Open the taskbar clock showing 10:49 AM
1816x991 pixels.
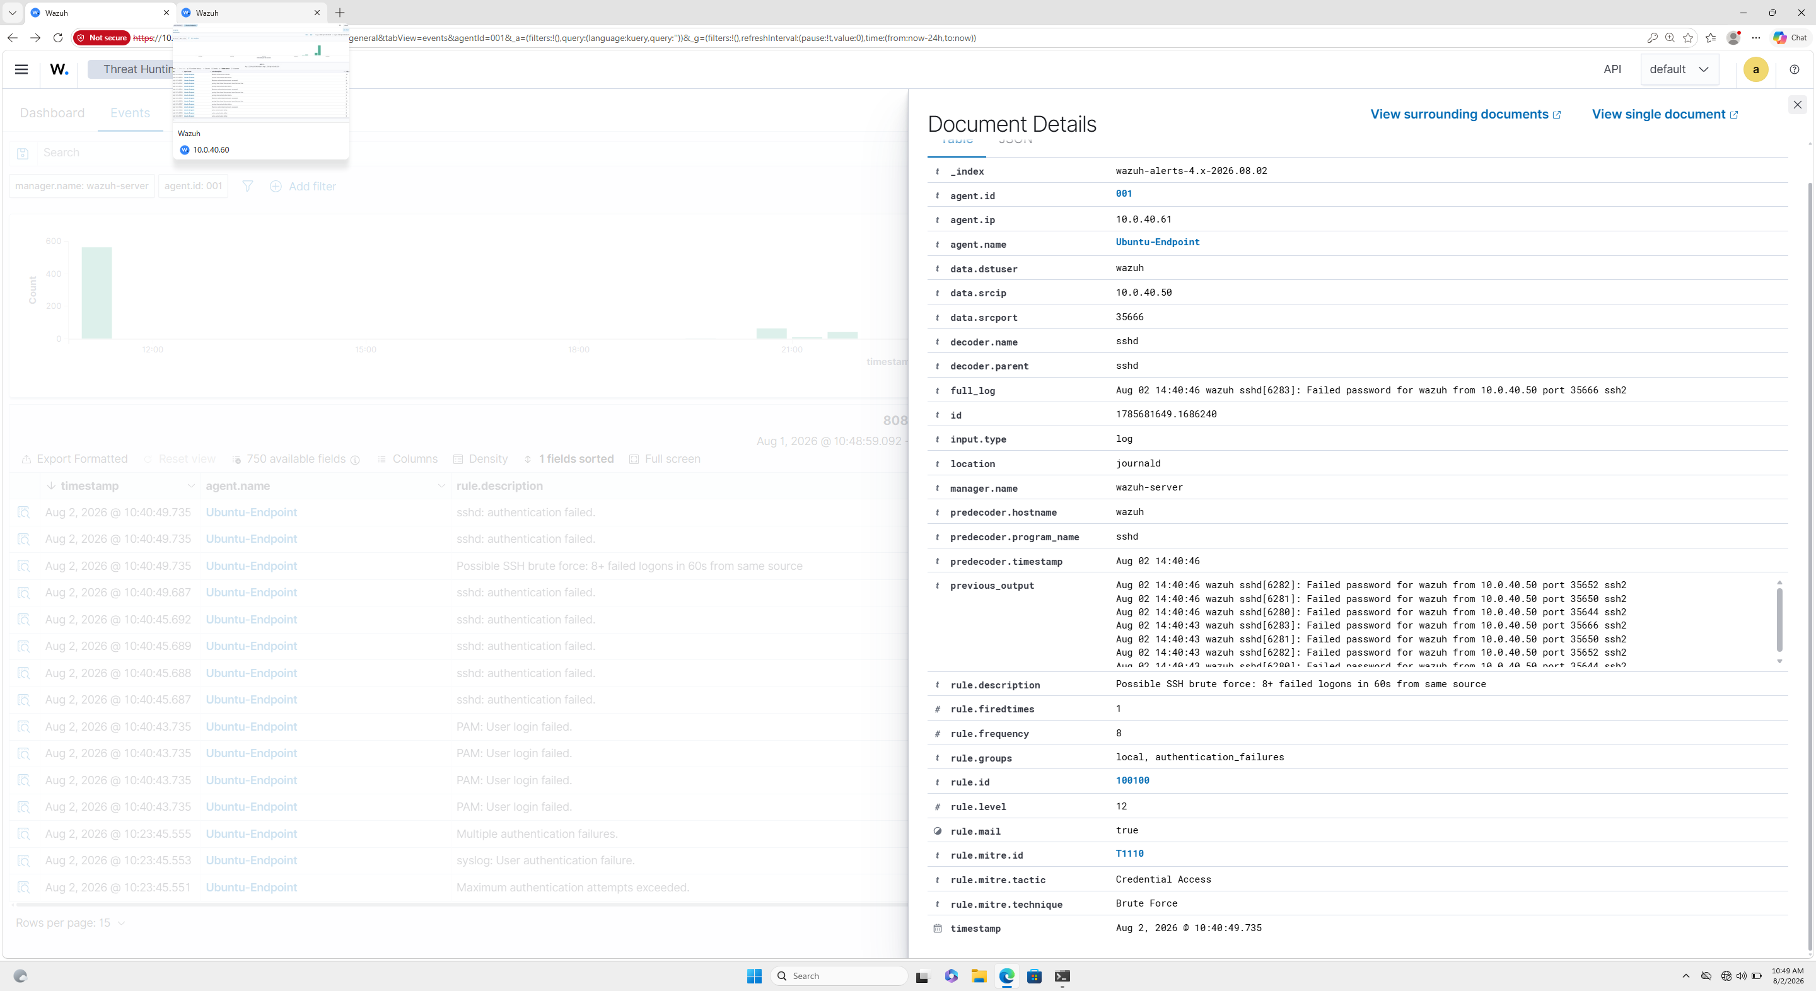(x=1787, y=977)
